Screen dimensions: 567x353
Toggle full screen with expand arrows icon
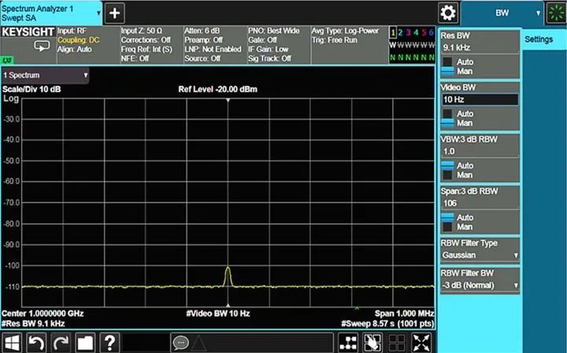[x=423, y=343]
